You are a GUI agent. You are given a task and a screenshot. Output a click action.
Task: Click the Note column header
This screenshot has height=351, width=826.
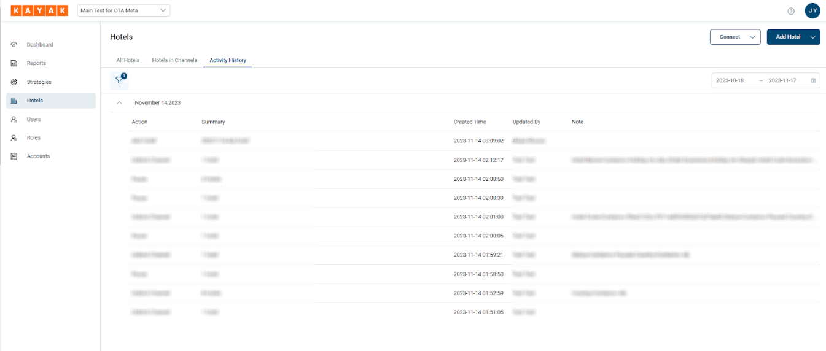click(x=577, y=122)
